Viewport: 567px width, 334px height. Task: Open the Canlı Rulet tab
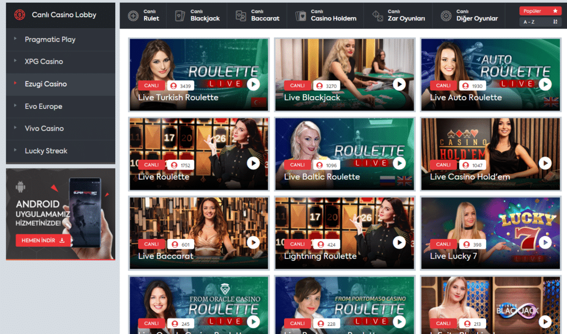click(143, 16)
